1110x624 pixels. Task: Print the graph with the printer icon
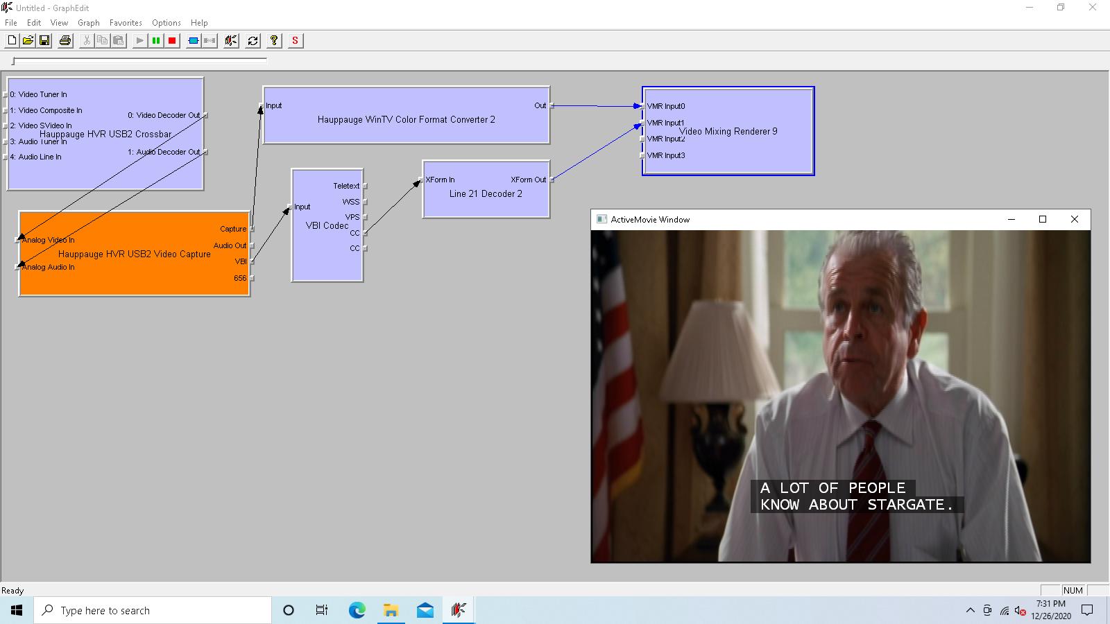point(65,41)
